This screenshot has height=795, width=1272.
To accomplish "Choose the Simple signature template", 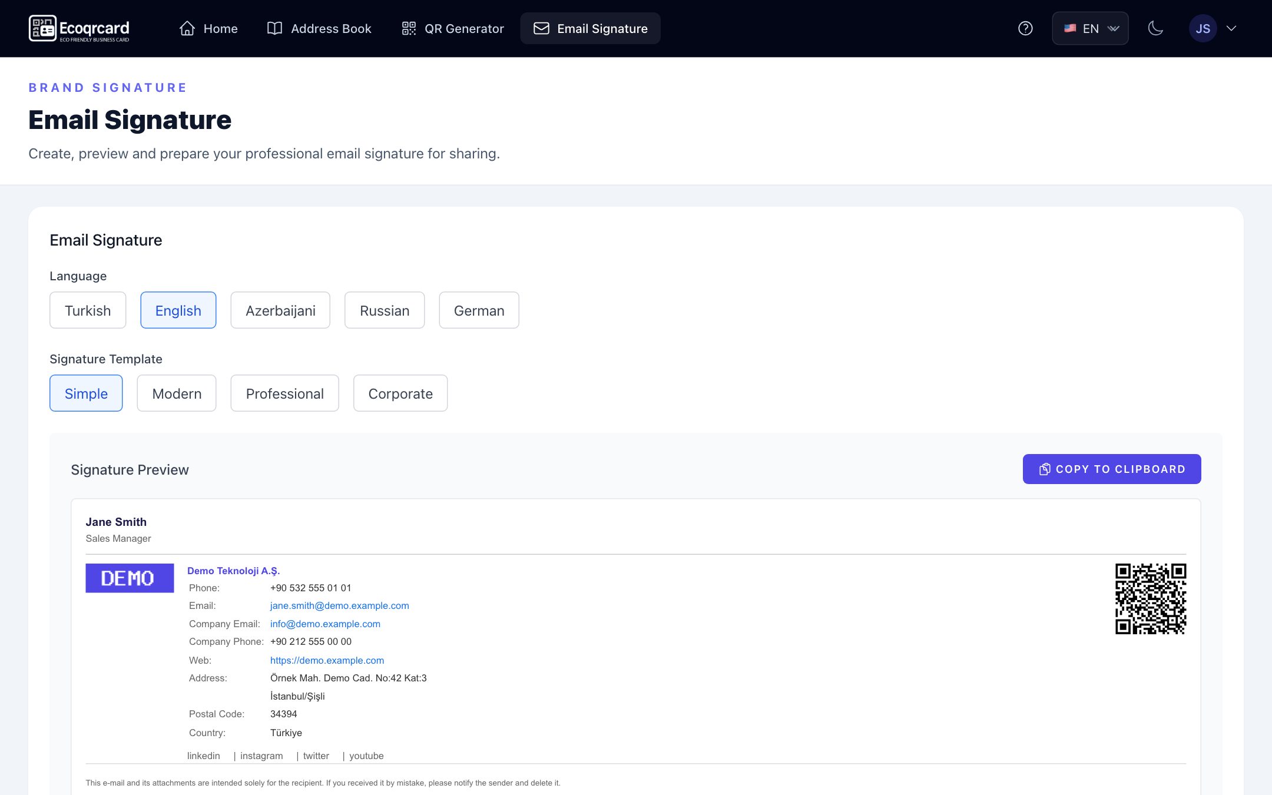I will [x=86, y=393].
